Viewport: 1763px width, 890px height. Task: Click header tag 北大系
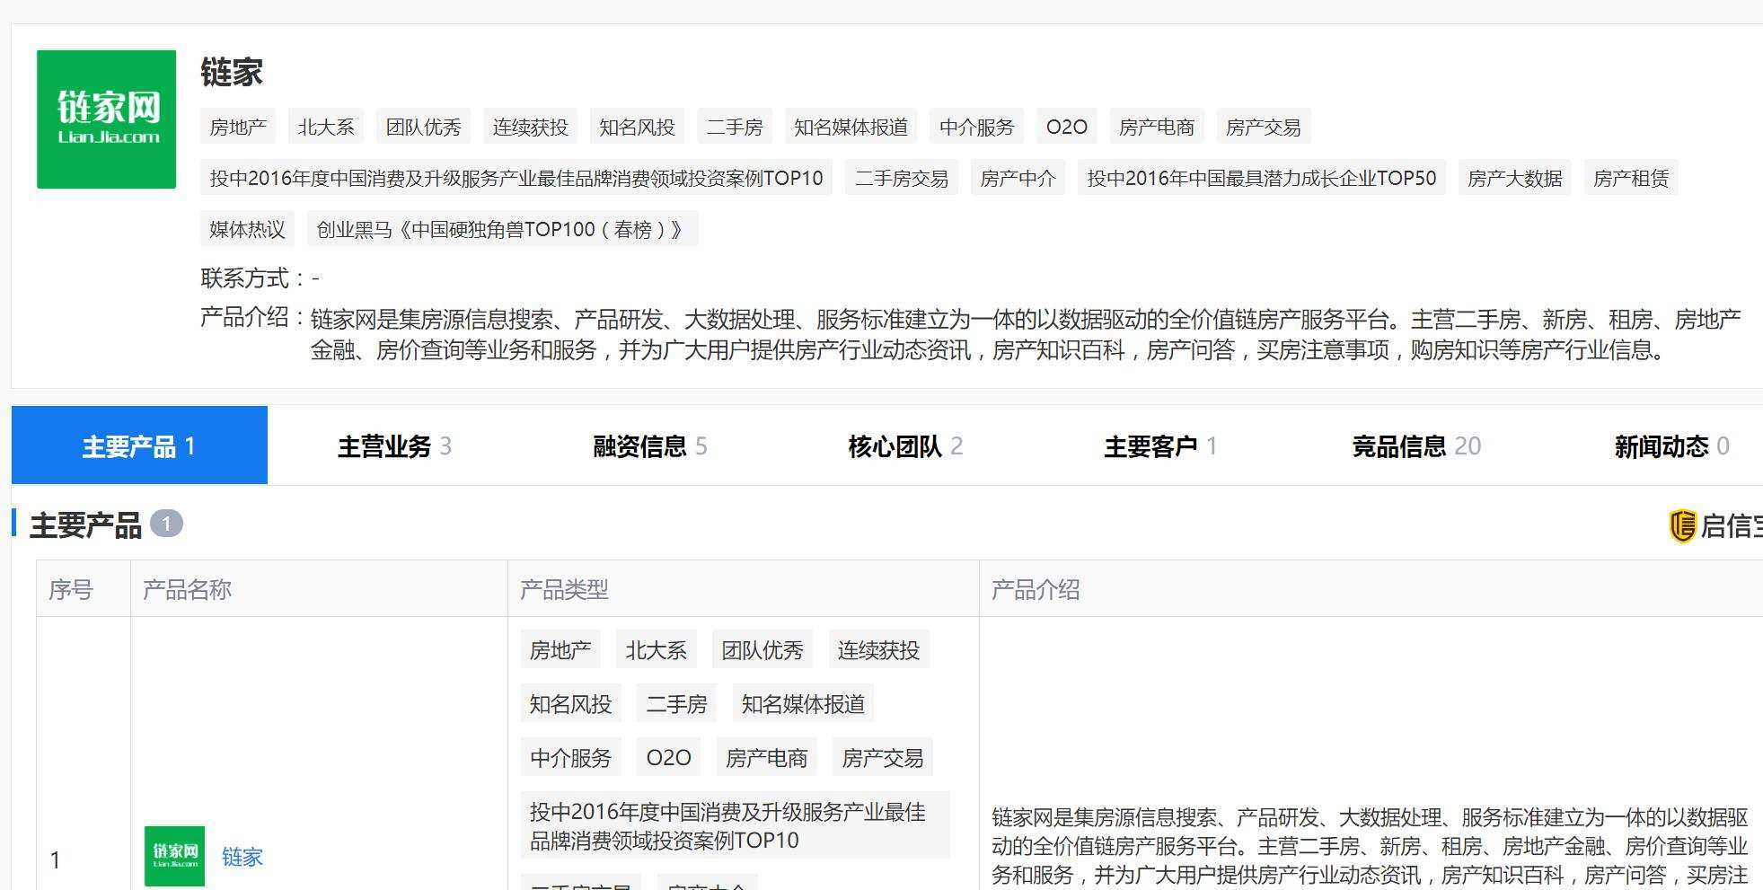point(326,127)
